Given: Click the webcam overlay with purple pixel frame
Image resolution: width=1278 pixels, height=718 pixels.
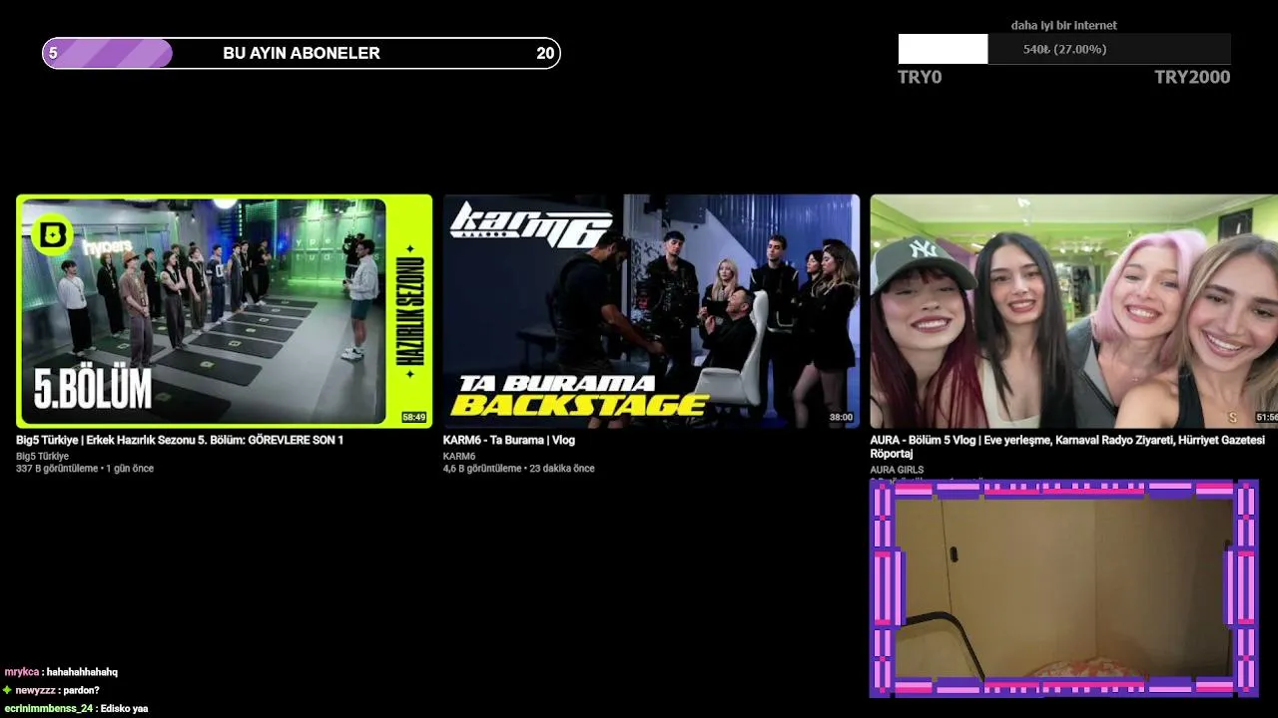Looking at the screenshot, I should [1064, 588].
